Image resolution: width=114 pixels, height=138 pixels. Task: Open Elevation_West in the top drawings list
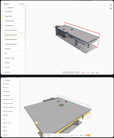click(x=14, y=12)
